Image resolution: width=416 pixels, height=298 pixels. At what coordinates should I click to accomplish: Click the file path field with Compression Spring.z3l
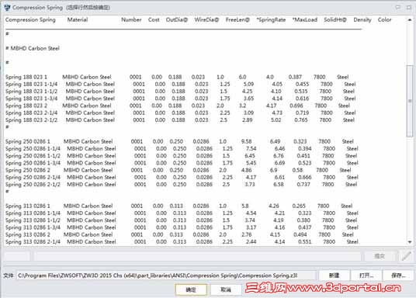point(166,275)
